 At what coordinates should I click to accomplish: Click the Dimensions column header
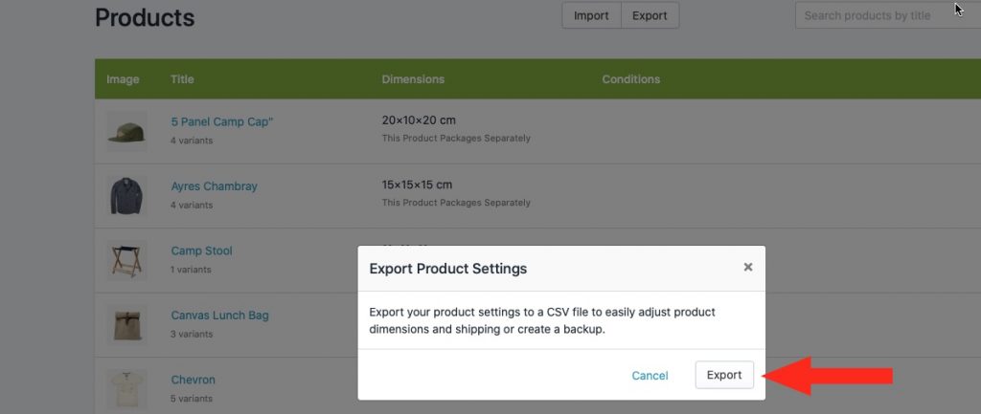point(413,79)
